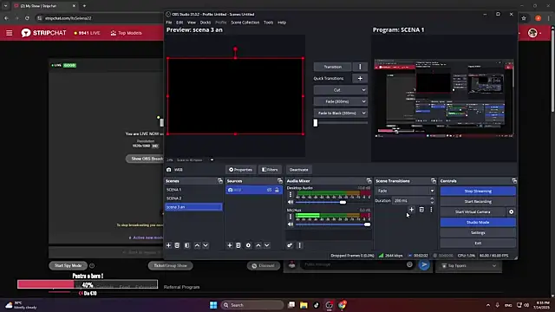
Task: Open scene filters icon in the Scenes toolbar
Action: 187,245
